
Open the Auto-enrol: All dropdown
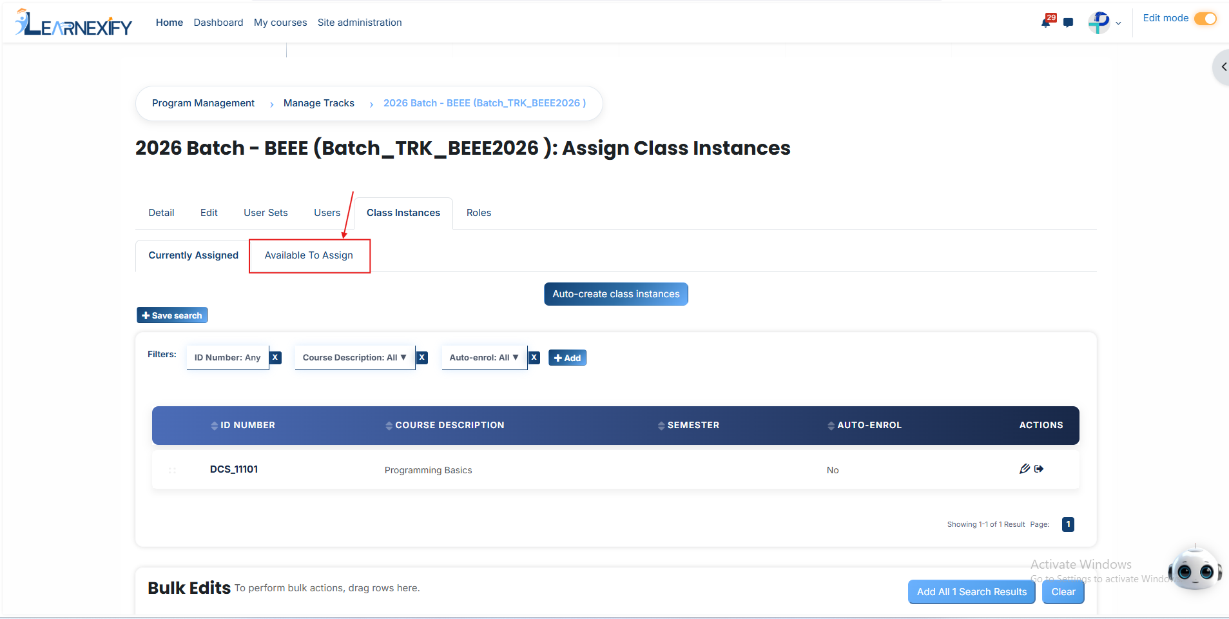click(x=484, y=357)
